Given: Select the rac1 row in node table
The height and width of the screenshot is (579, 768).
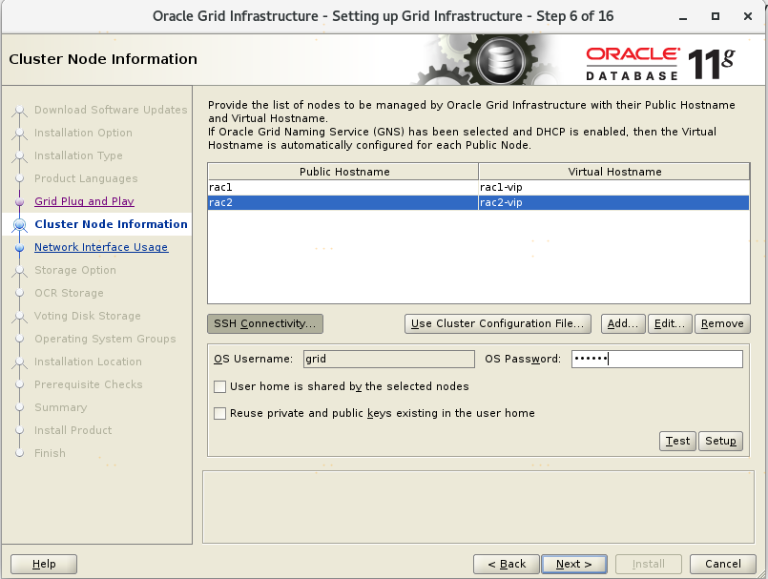Looking at the screenshot, I should pyautogui.click(x=343, y=188).
